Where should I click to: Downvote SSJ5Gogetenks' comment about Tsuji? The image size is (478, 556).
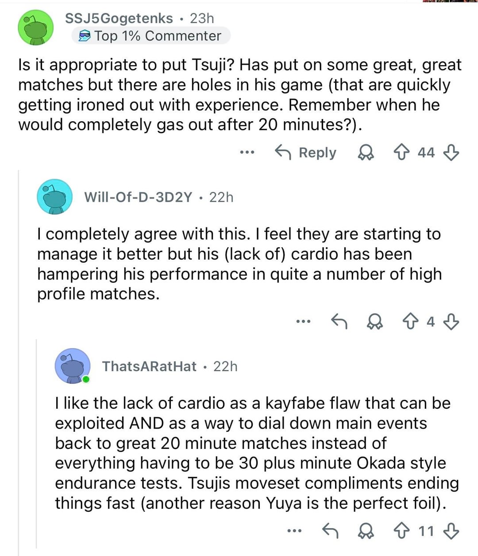[451, 153]
